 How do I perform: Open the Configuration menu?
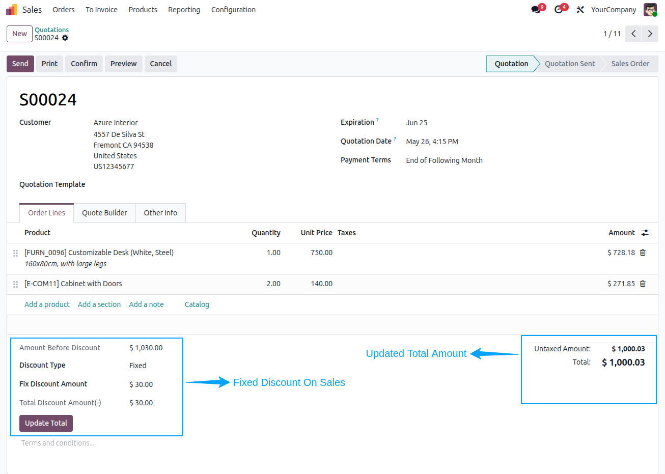pyautogui.click(x=233, y=10)
